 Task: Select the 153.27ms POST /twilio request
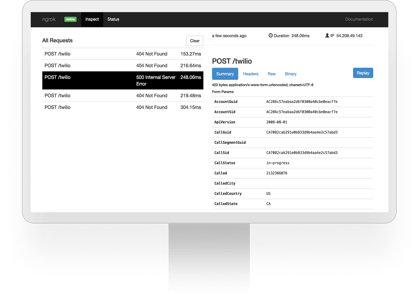tap(123, 54)
